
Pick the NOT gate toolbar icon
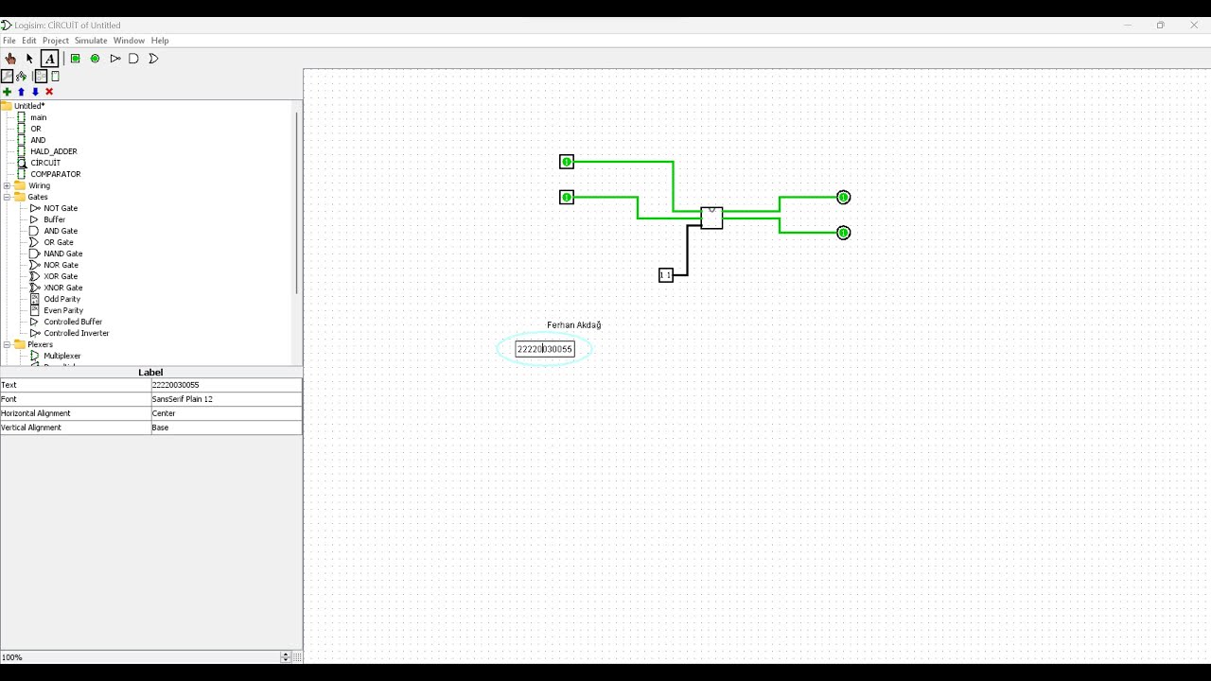(x=114, y=59)
